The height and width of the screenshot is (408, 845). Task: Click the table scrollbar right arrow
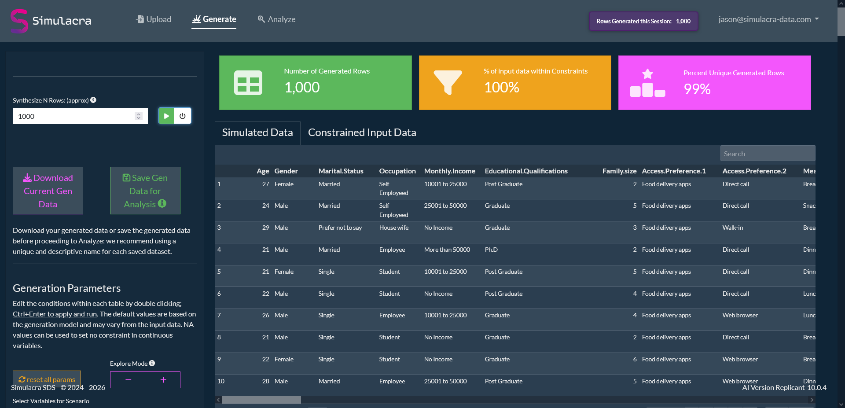812,400
